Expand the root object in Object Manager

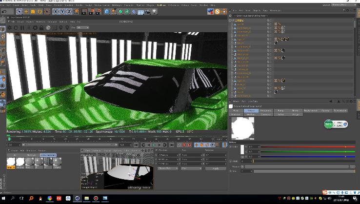[230, 20]
